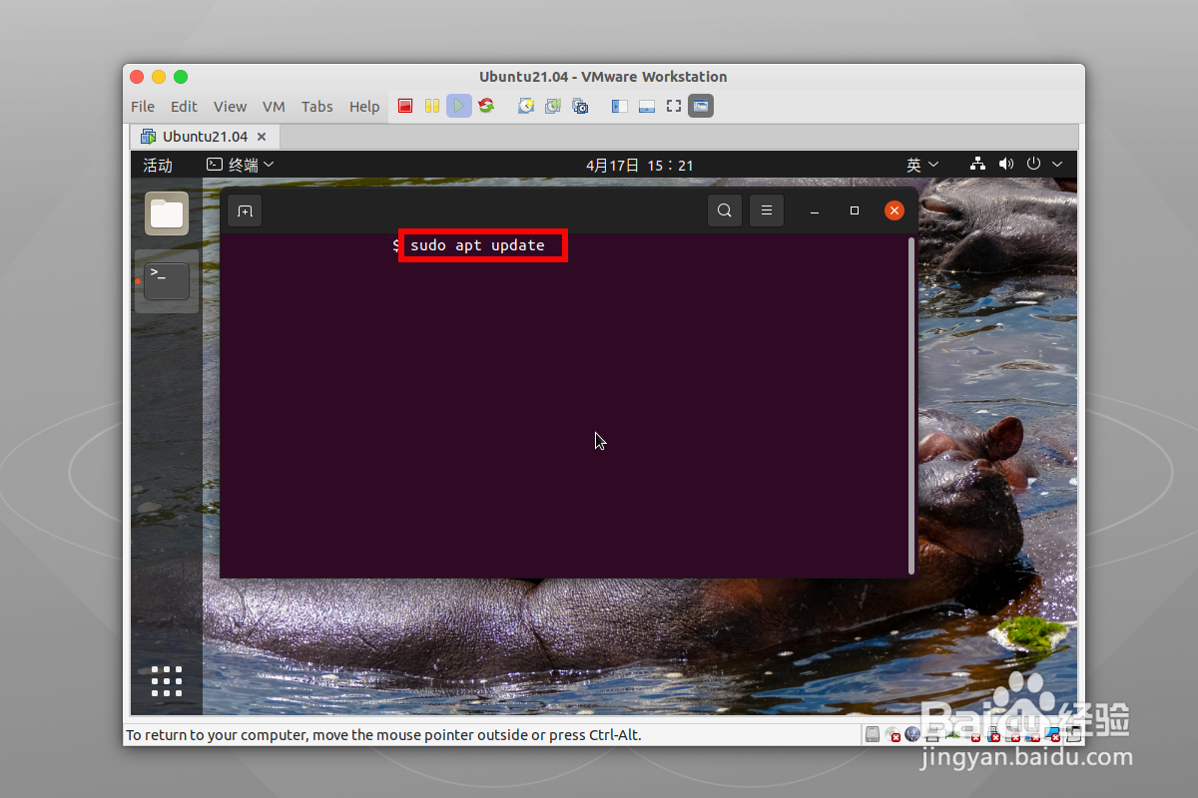
Task: Open the 英 input method dropdown
Action: tap(921, 165)
